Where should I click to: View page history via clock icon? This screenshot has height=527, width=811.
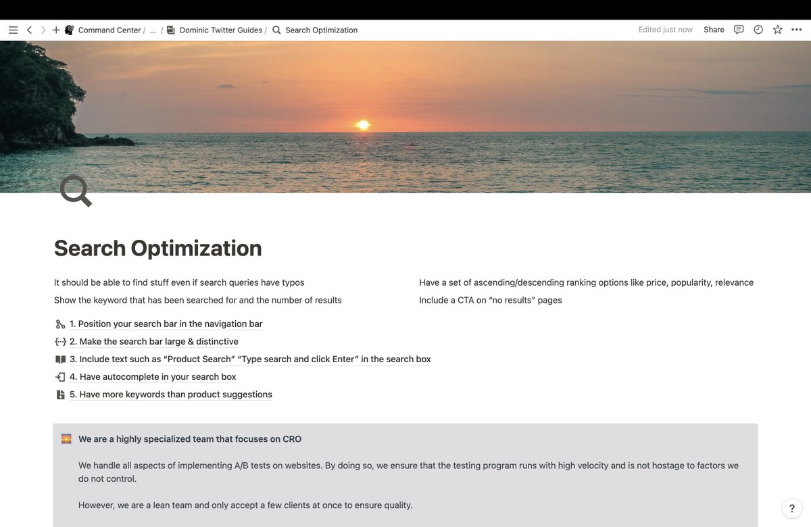[758, 29]
